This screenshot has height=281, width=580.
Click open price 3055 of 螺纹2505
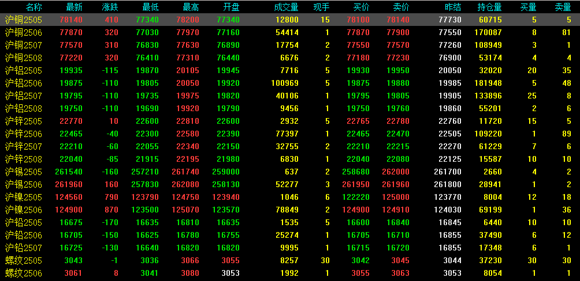pyautogui.click(x=230, y=261)
